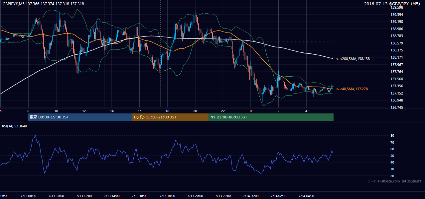
Task: Click bottom time label 7/13 08:00
Action: 28,196
